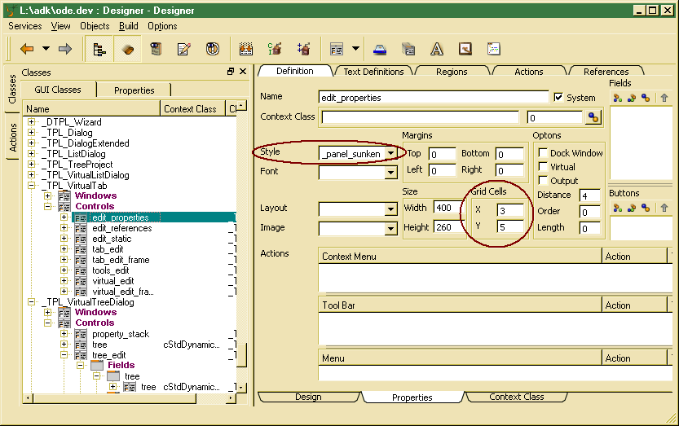Screen dimensions: 679x426
Task: Select edit_references in the class tree
Action: (121, 228)
